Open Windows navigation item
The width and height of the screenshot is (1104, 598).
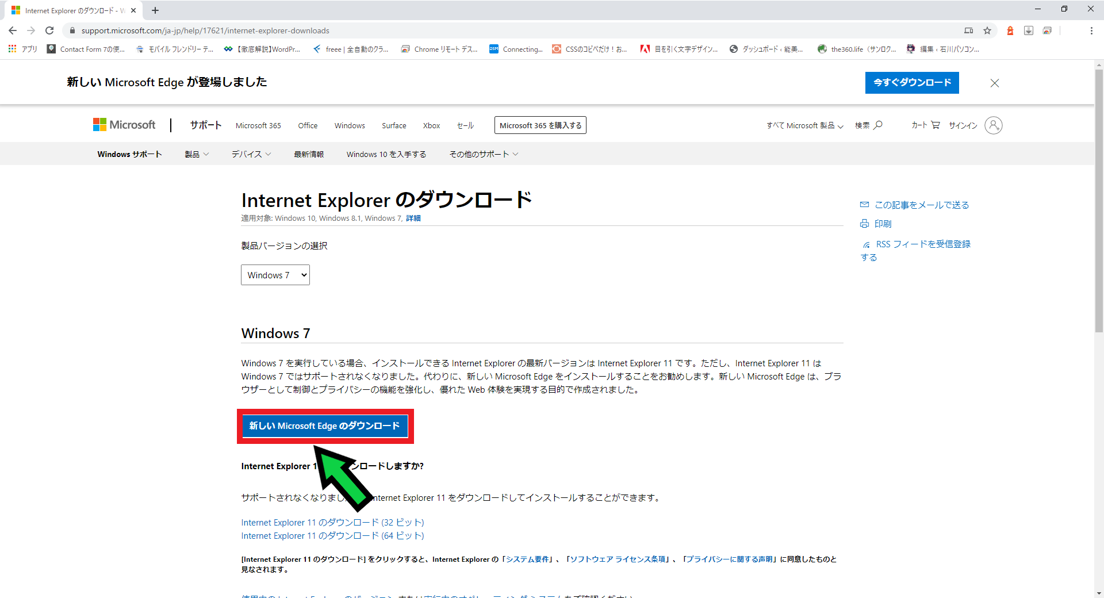[x=350, y=125]
